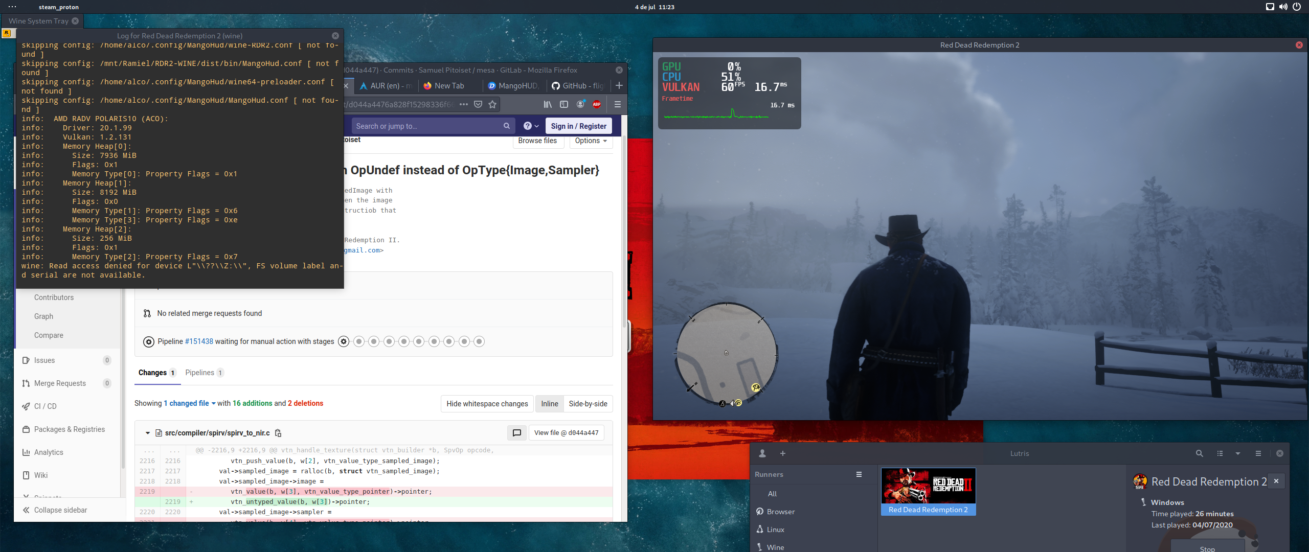Open a new Firefox tab with plus

[x=619, y=85]
